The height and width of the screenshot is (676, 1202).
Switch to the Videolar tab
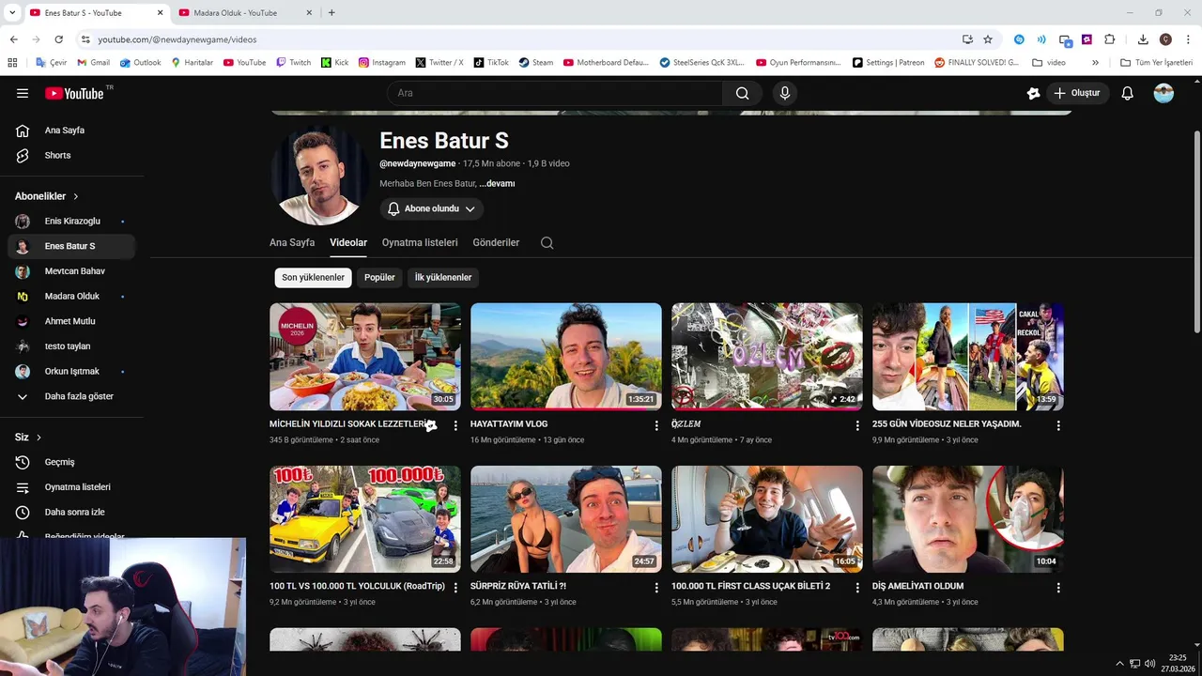click(348, 242)
